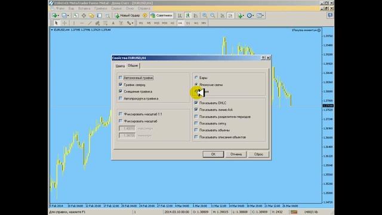This screenshot has height=215, width=382.
Task: Select the M1 timeframe button
Action: pyautogui.click(x=141, y=23)
